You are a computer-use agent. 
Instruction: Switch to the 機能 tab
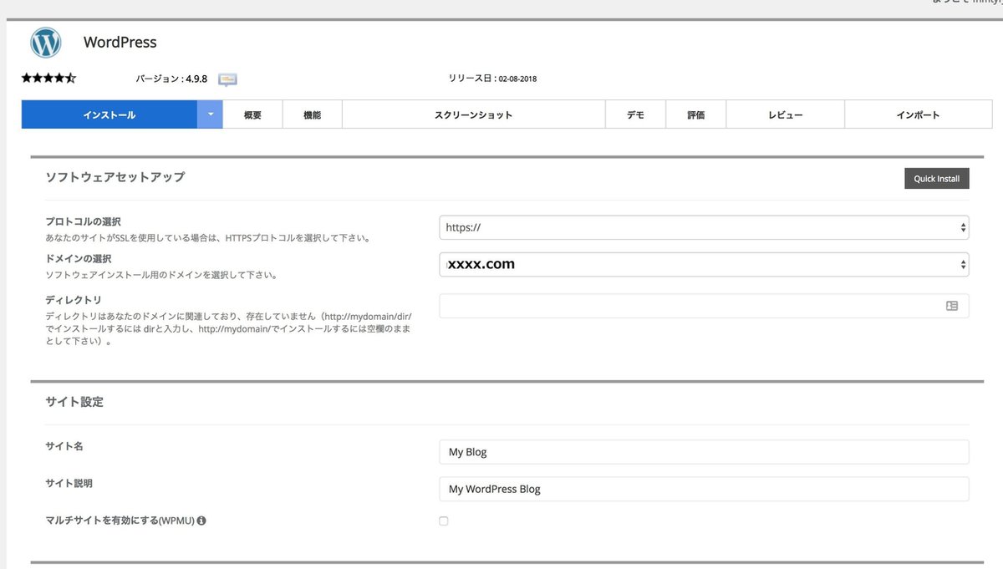(x=312, y=114)
